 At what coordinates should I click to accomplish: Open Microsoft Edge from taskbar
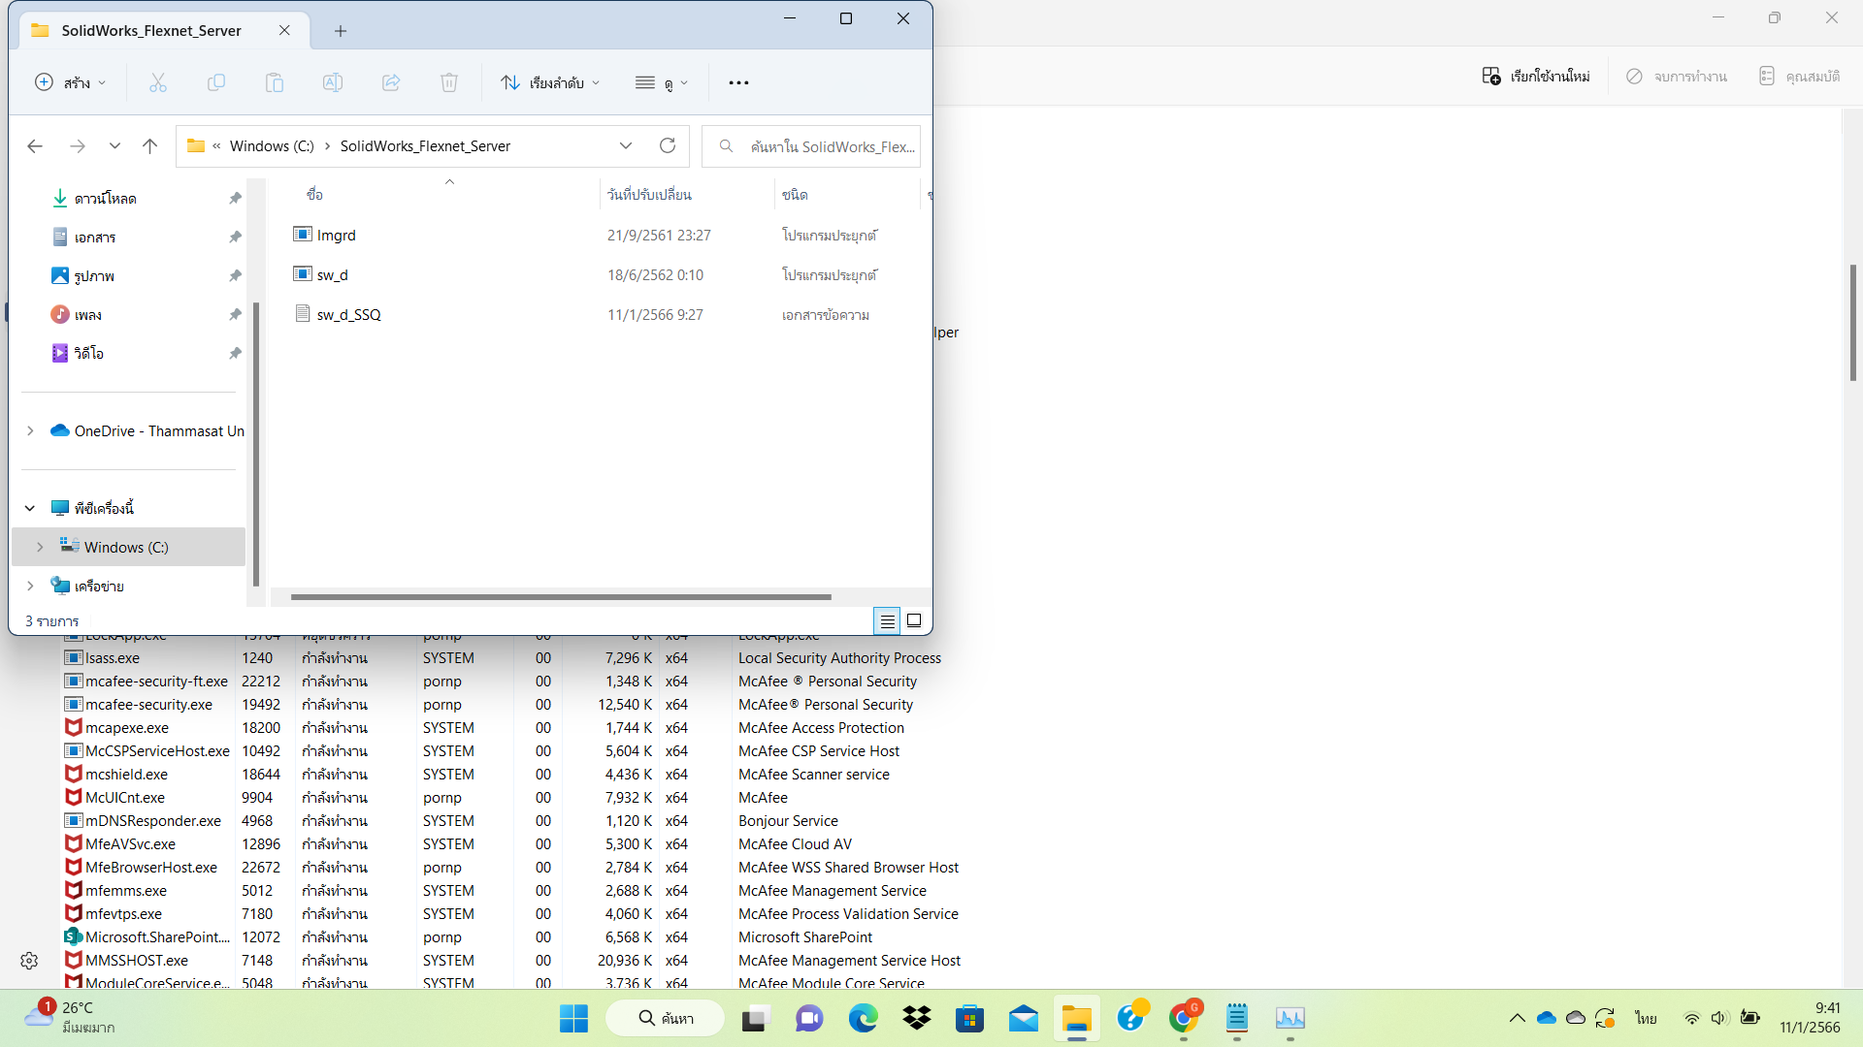tap(863, 1019)
